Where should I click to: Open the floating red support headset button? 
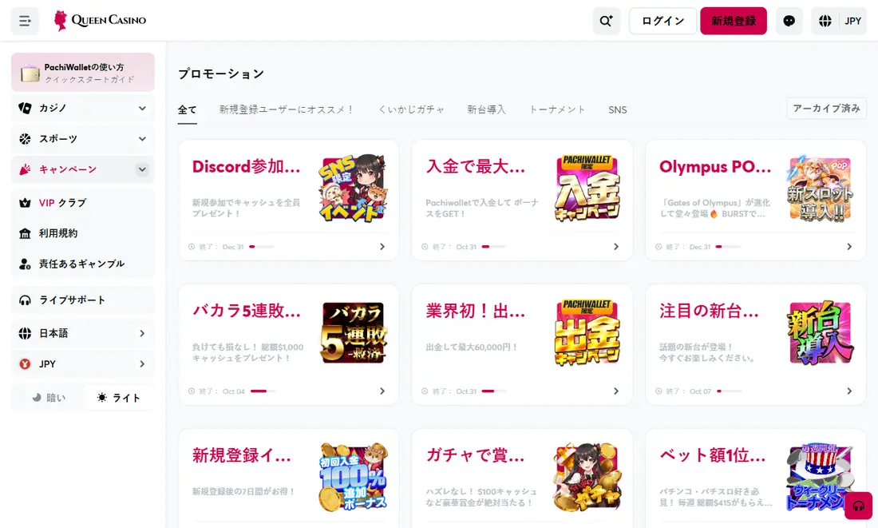pos(858,506)
